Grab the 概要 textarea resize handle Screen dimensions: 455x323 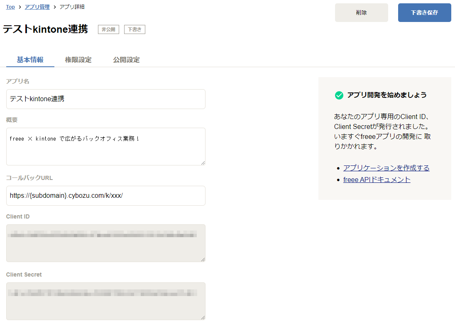click(x=203, y=163)
